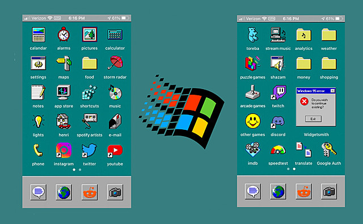This screenshot has width=363, height=224.
Task: Open the phone handset icon
Action: point(38,150)
